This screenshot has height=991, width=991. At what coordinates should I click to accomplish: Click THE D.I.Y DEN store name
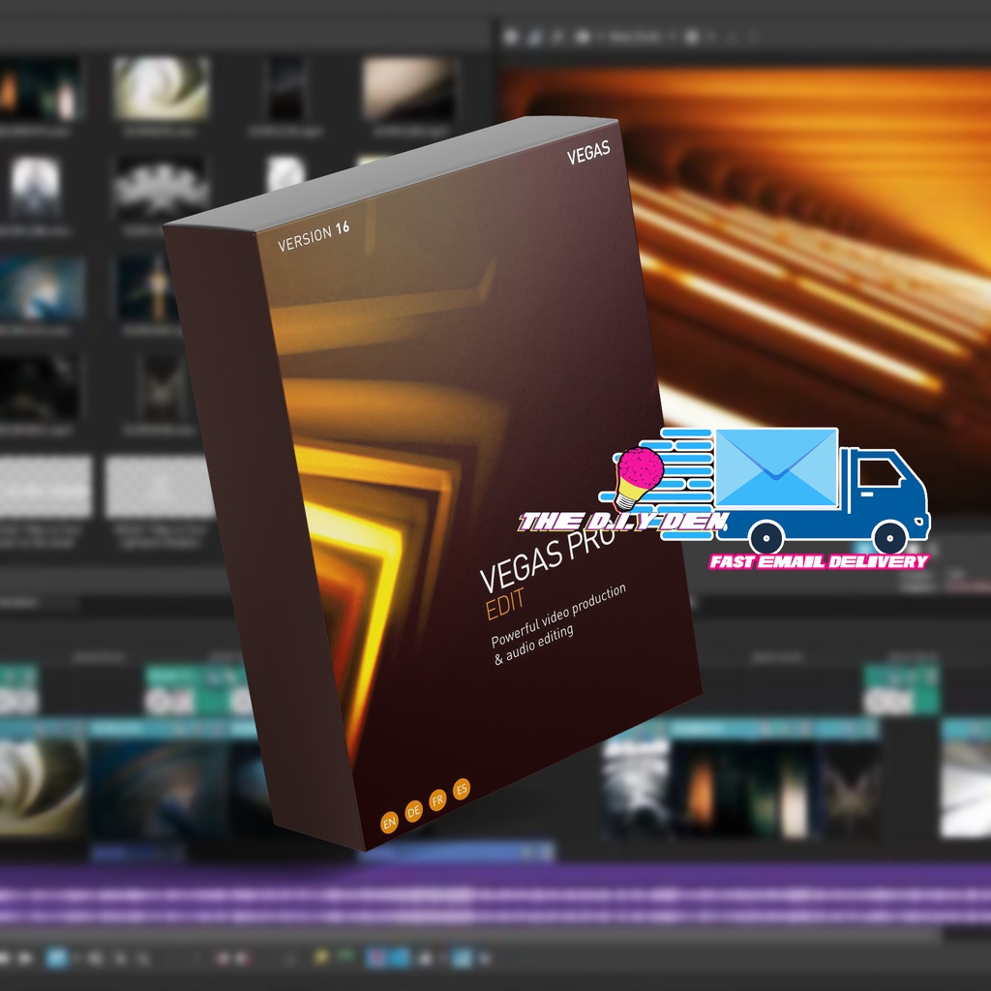(621, 523)
